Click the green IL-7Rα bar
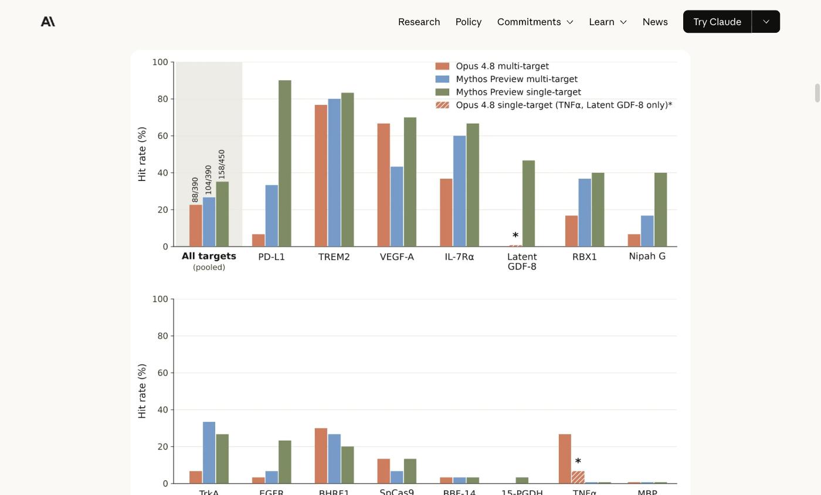The width and height of the screenshot is (821, 495). coord(473,185)
